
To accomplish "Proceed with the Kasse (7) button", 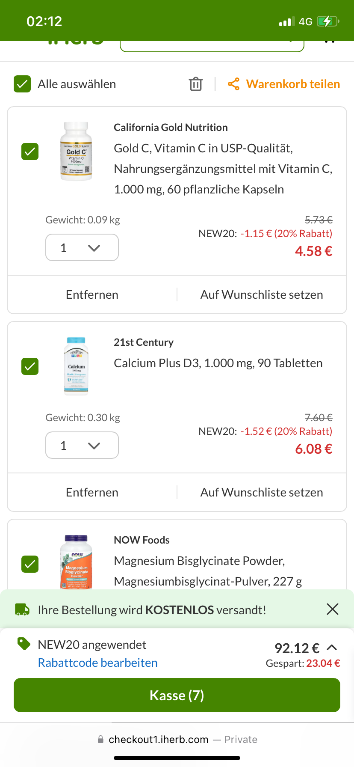I will [x=177, y=695].
